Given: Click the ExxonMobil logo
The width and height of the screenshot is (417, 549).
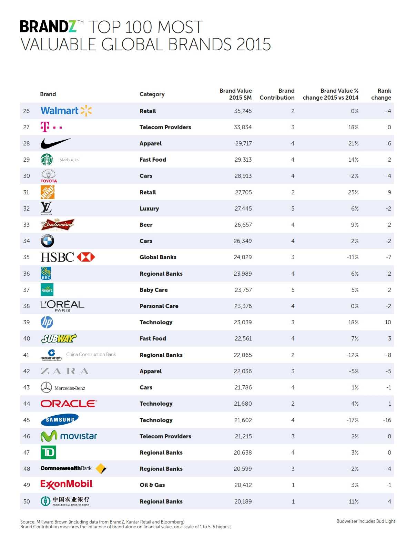Looking at the screenshot, I should click(67, 485).
